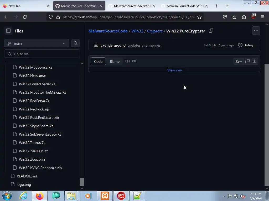
Task: Open tracking protection shield icon
Action: click(x=51, y=17)
